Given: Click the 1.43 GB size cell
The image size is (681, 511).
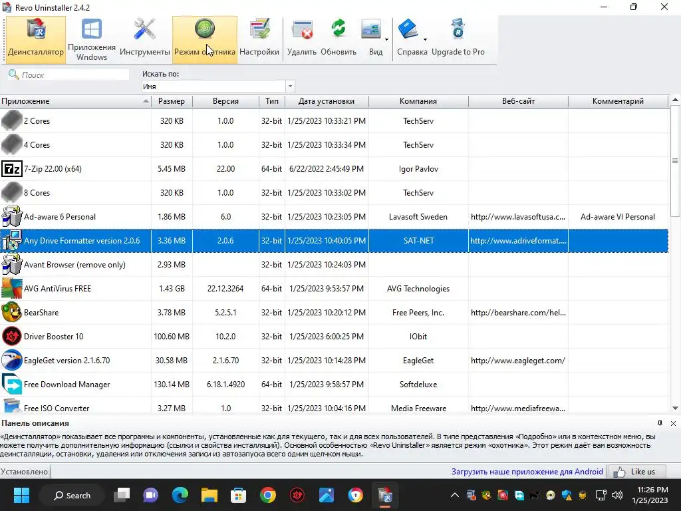Looking at the screenshot, I should click(172, 289).
